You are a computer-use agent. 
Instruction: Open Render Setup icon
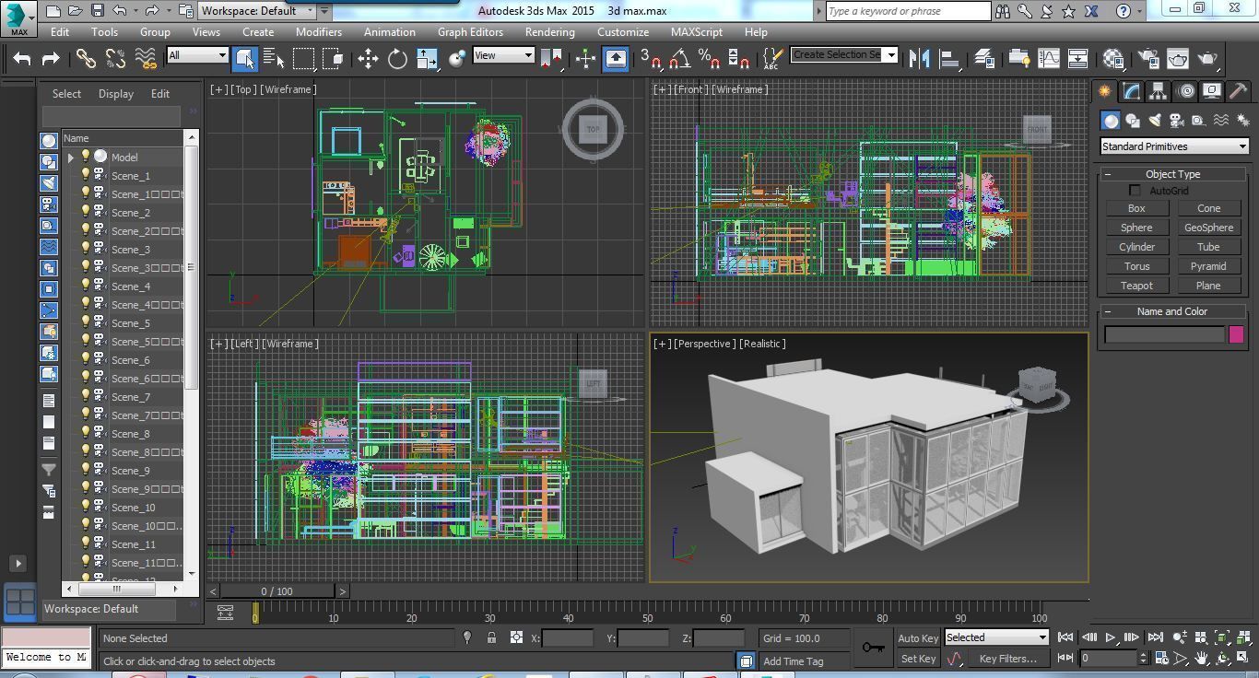click(1147, 59)
